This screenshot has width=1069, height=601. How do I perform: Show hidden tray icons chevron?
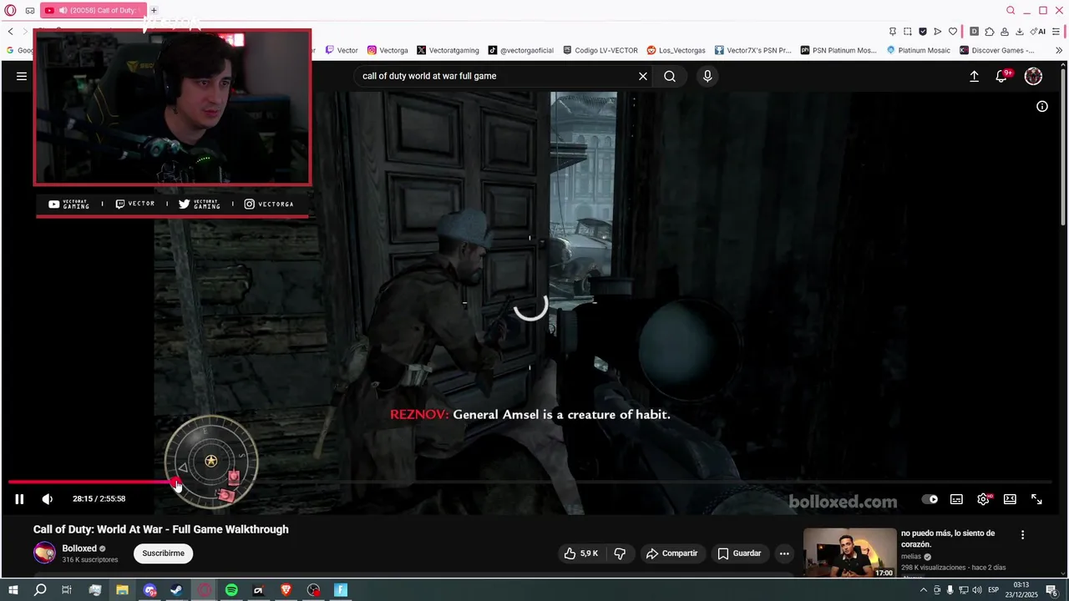tap(923, 590)
